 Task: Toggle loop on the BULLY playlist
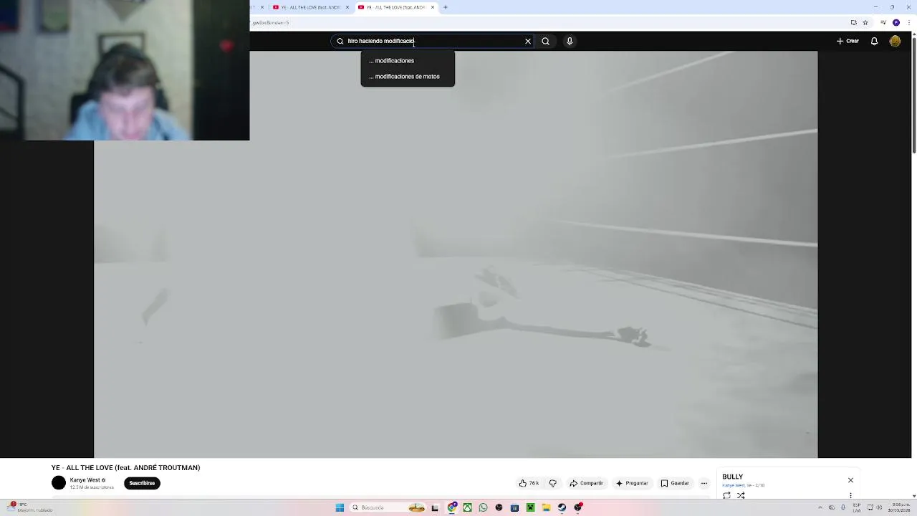pos(726,495)
